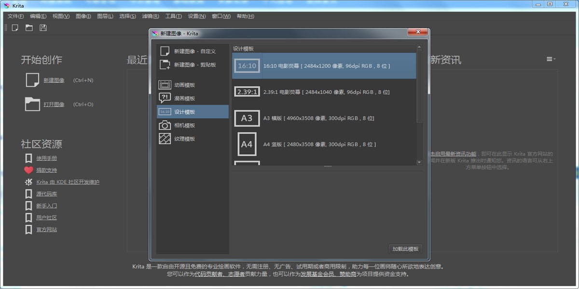
Task: Select the Texture templates (纹理模板) category icon
Action: pos(164,138)
